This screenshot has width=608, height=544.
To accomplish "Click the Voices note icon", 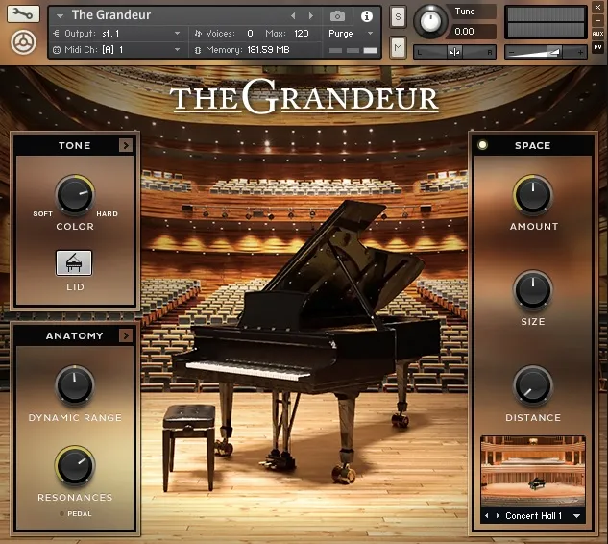I will coord(198,34).
